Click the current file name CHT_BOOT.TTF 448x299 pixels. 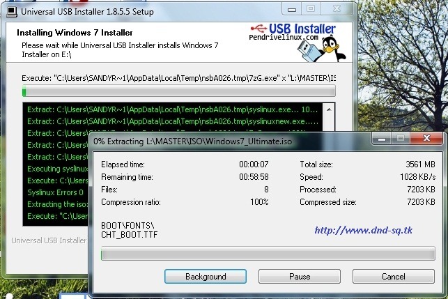point(129,235)
